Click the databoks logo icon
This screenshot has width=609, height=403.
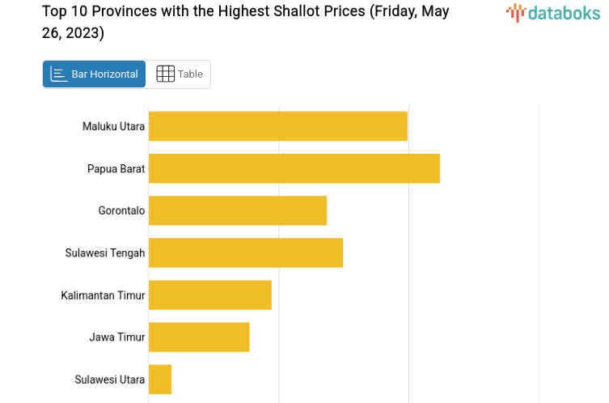coord(515,12)
